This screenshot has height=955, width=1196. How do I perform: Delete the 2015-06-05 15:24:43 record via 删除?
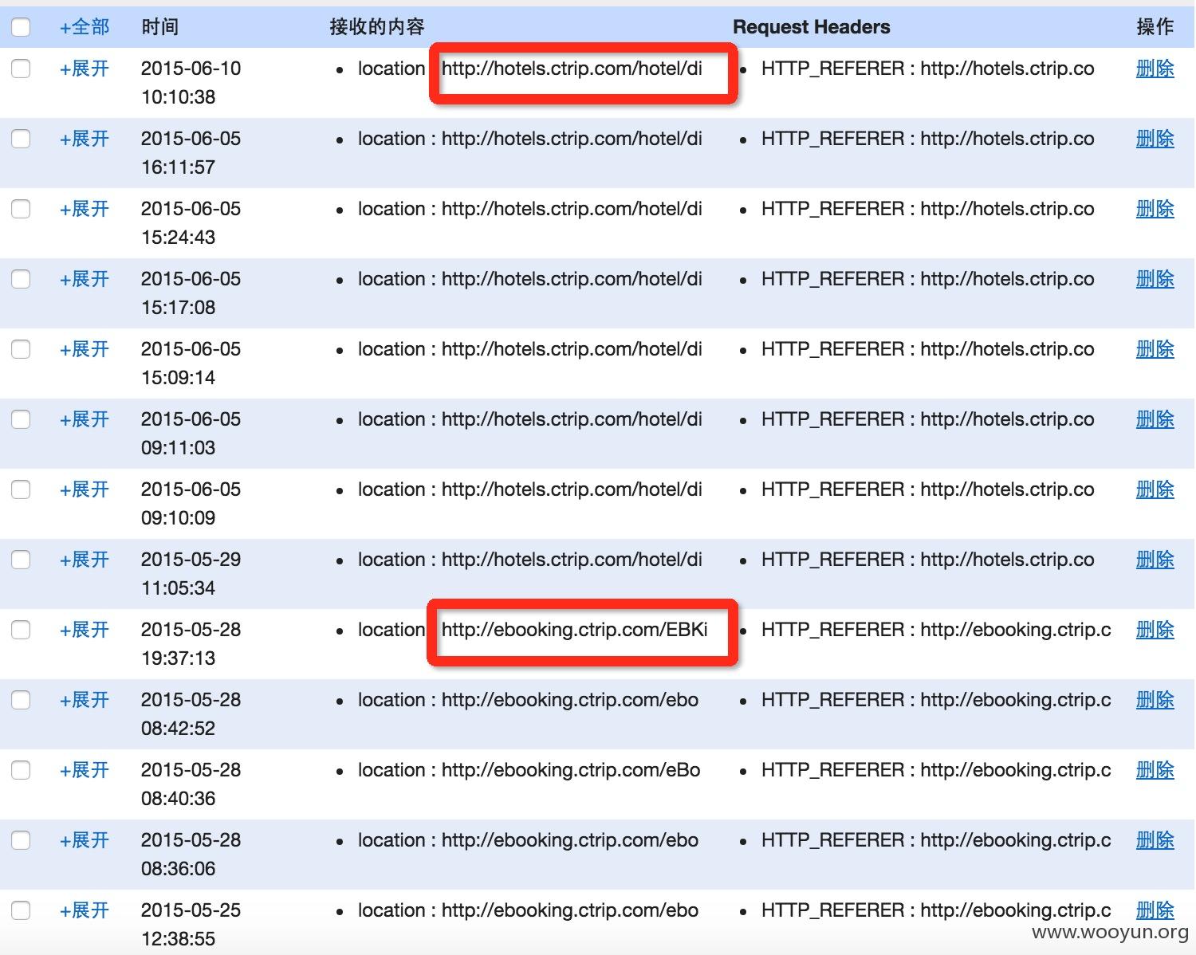click(x=1155, y=209)
